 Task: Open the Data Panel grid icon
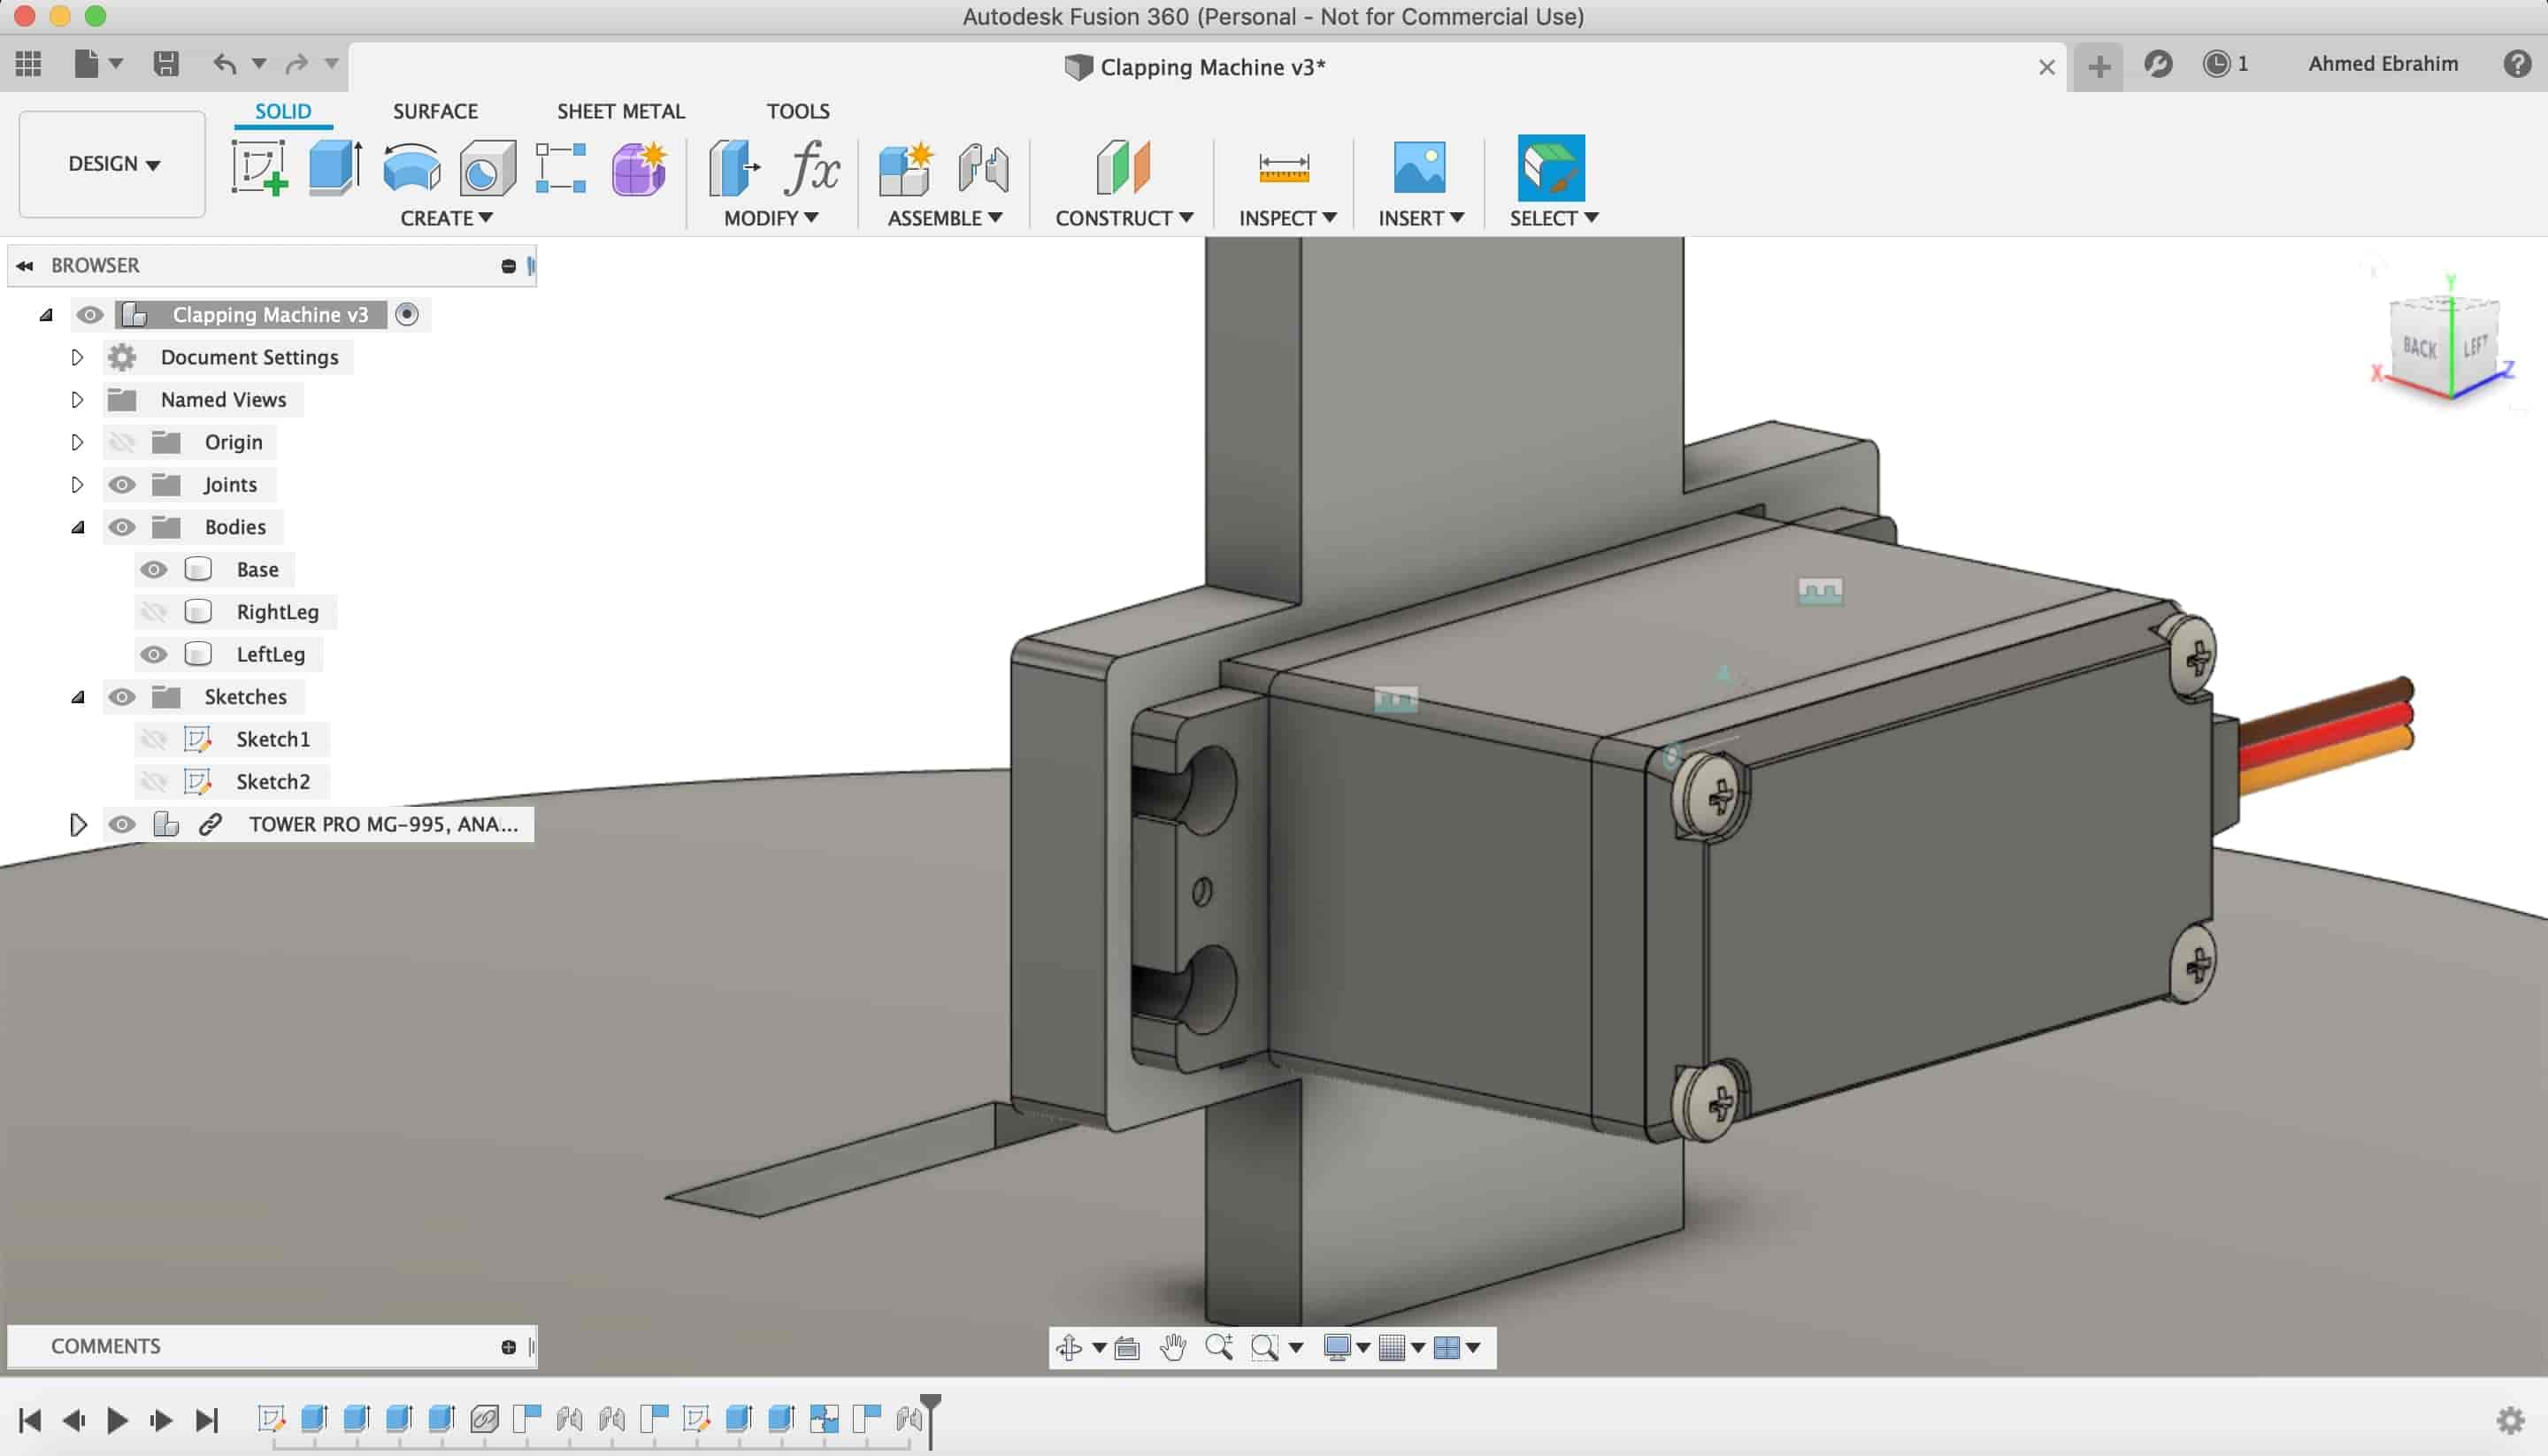pyautogui.click(x=29, y=64)
